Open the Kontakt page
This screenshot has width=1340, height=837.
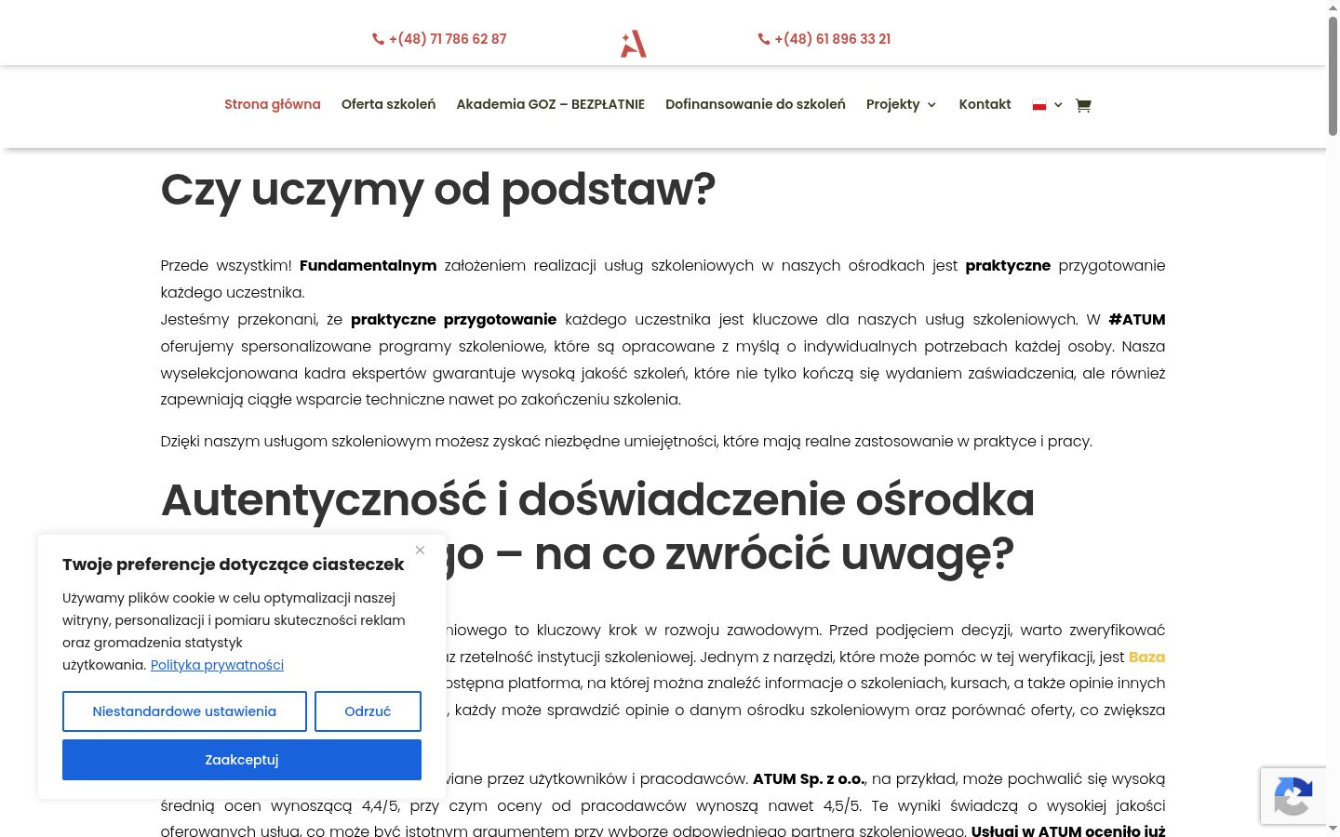pos(985,104)
